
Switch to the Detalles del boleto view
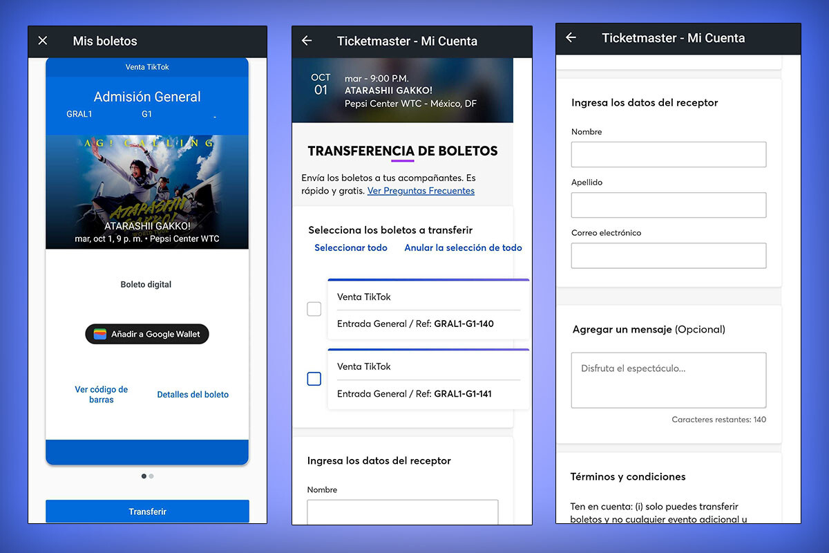193,394
